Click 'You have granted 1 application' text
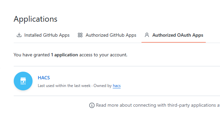Image resolution: width=220 pixels, height=123 pixels. [46, 55]
